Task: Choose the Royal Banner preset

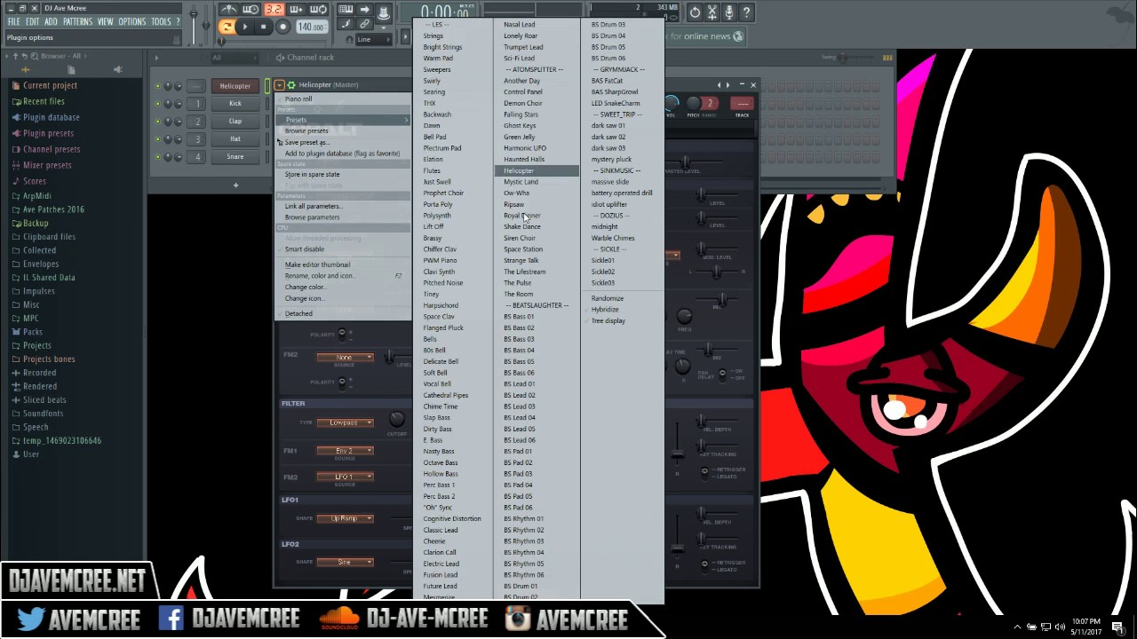Action: pos(521,216)
